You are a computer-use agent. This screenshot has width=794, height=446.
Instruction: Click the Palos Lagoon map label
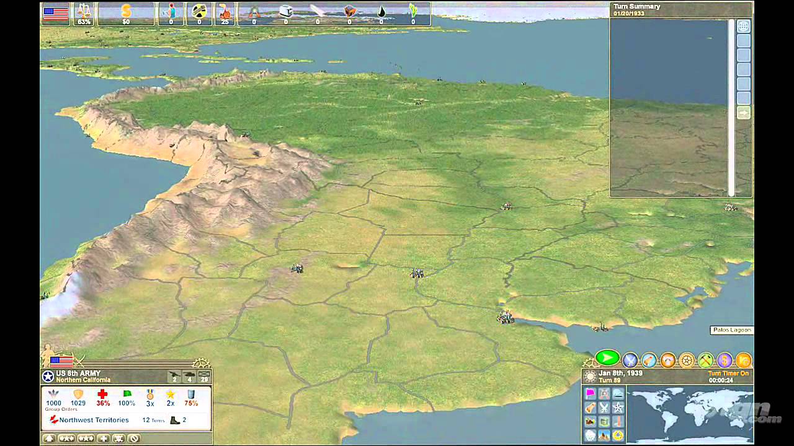(x=731, y=330)
